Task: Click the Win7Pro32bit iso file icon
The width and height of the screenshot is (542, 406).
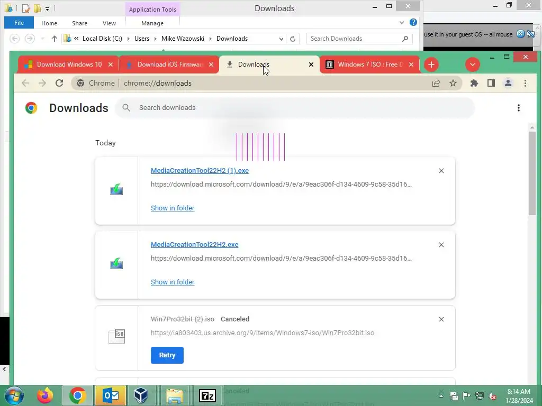Action: (116, 337)
